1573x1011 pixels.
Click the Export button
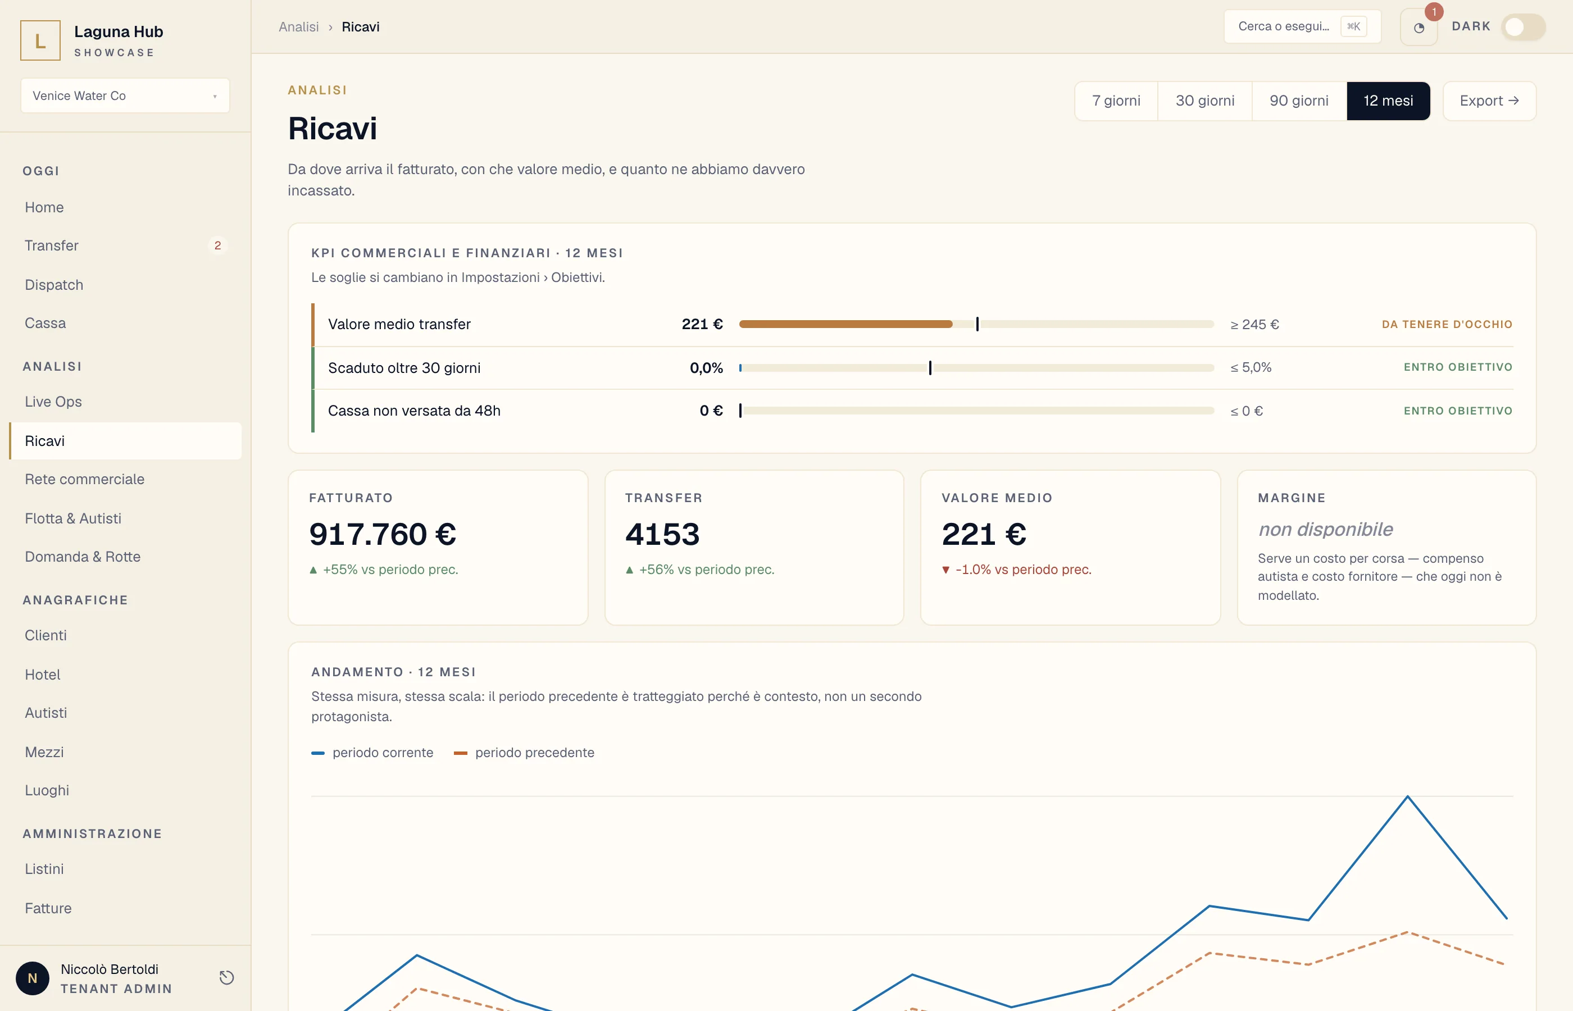point(1489,101)
